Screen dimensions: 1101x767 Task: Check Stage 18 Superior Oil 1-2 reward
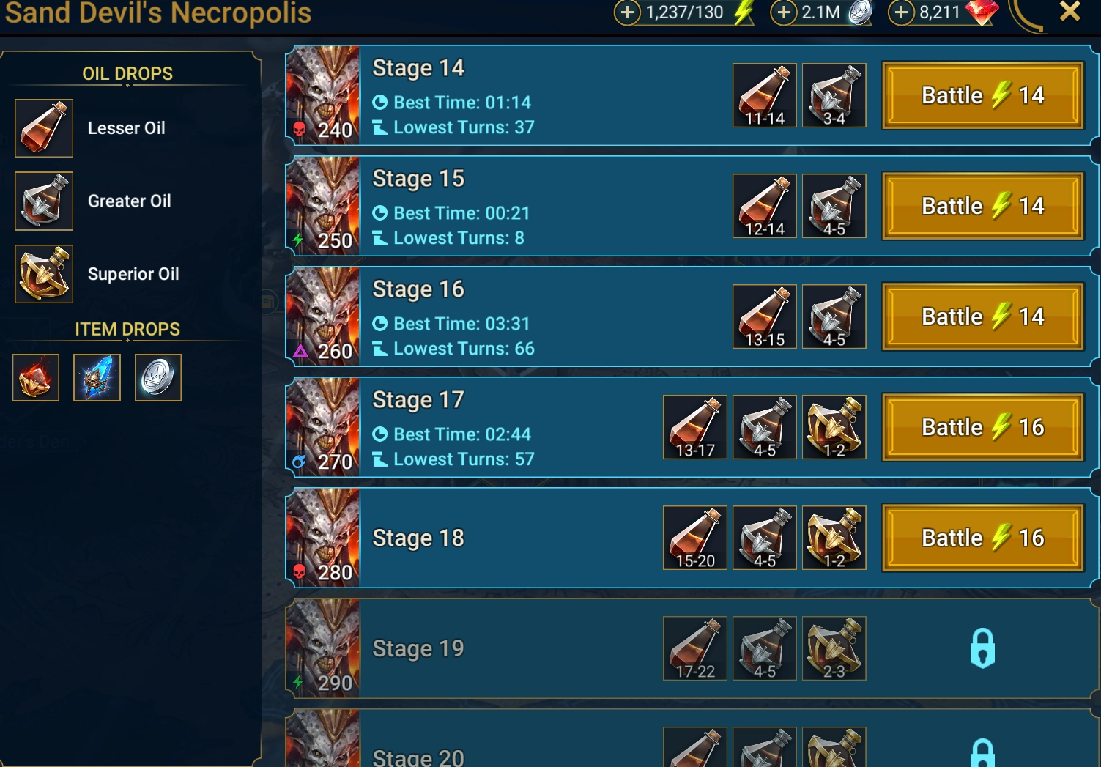[834, 538]
